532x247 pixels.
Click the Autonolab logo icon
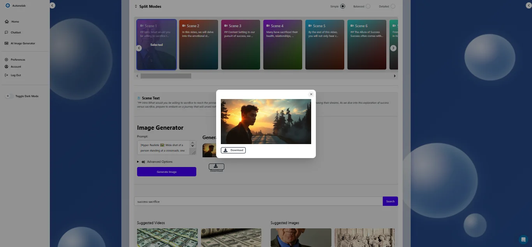click(x=7, y=5)
